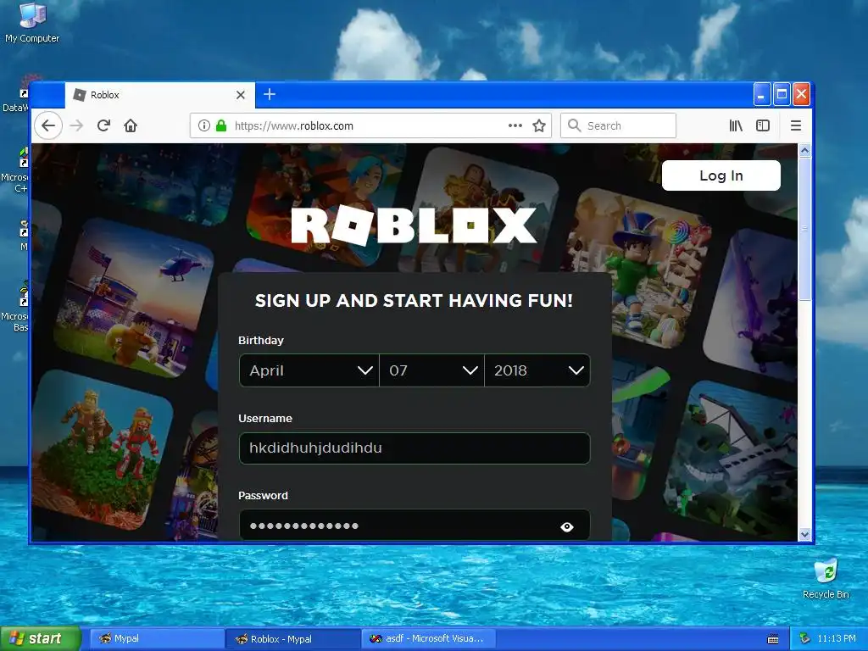
Task: Open a new tab with plus icon
Action: tap(270, 94)
